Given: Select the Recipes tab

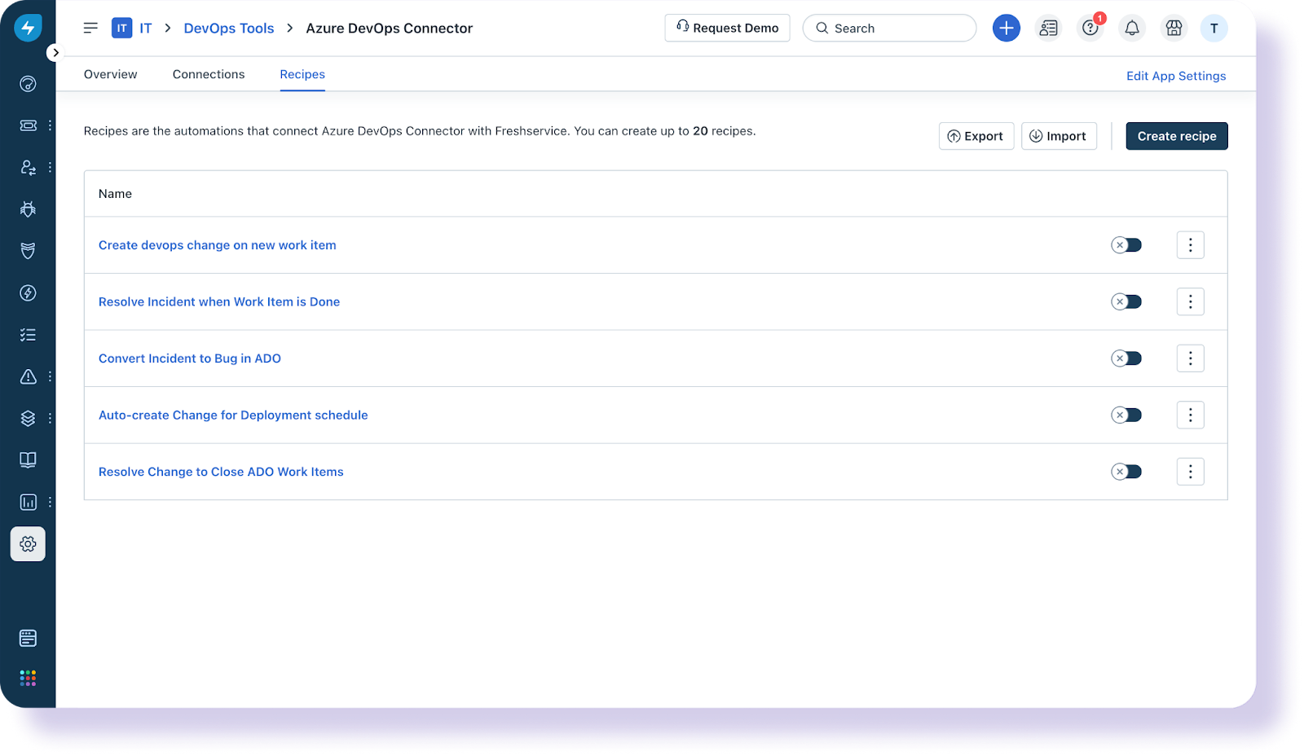Looking at the screenshot, I should coord(302,74).
